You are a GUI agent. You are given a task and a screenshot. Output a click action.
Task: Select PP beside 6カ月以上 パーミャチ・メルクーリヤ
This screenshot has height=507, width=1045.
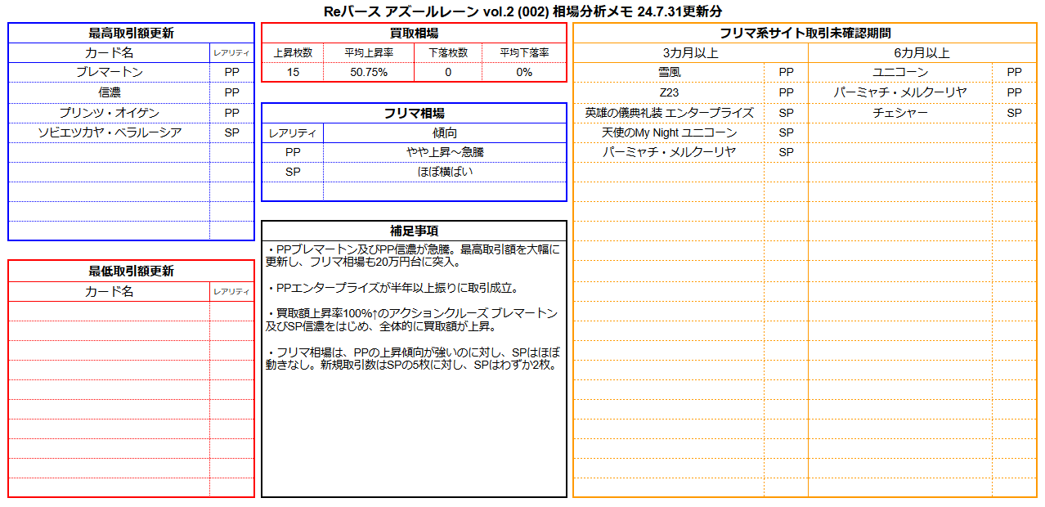pos(1014,92)
